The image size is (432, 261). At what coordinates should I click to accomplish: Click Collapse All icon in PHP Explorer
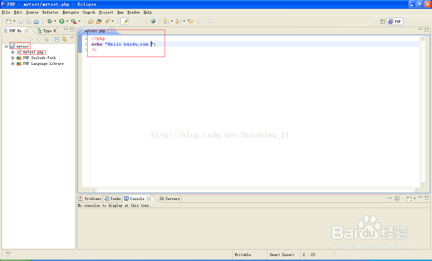click(x=57, y=39)
